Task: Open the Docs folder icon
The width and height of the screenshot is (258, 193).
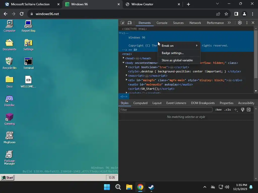Action: [9, 82]
